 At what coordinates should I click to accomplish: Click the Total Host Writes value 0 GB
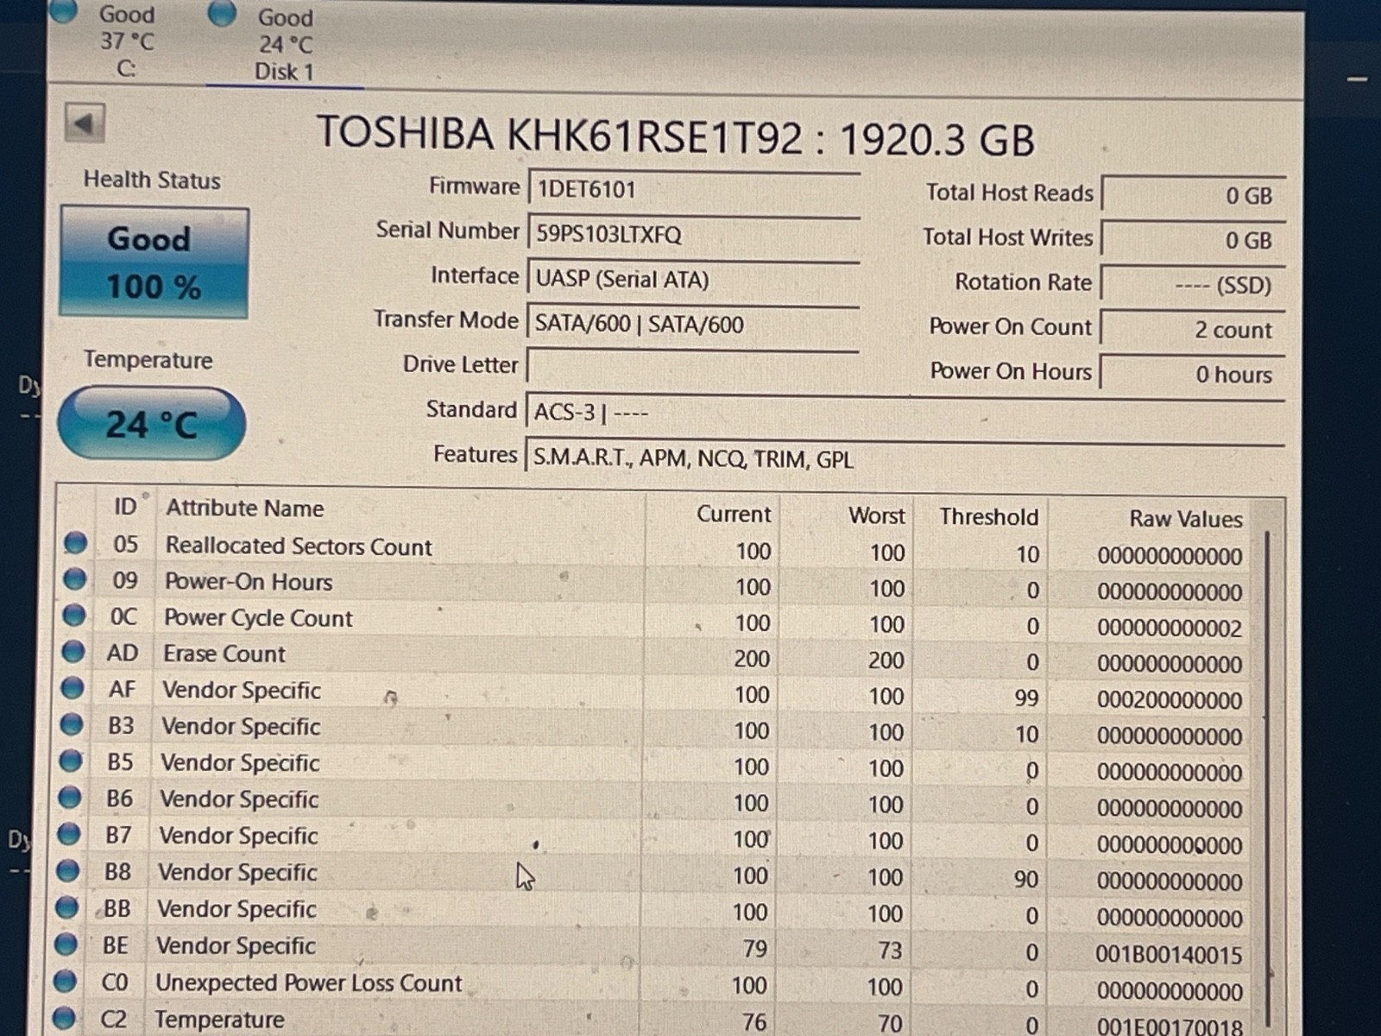click(1194, 240)
